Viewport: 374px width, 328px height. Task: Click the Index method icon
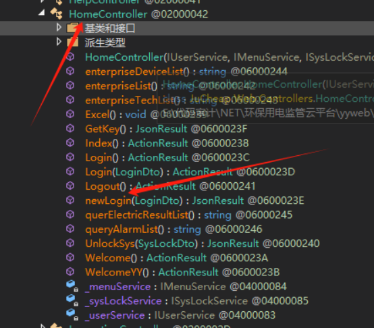pos(70,143)
